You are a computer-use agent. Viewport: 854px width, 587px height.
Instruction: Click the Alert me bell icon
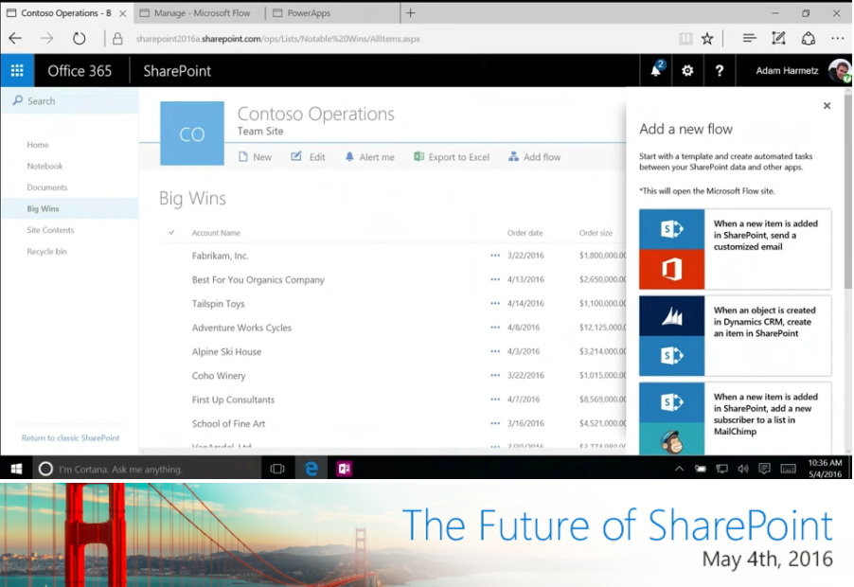[x=349, y=157]
